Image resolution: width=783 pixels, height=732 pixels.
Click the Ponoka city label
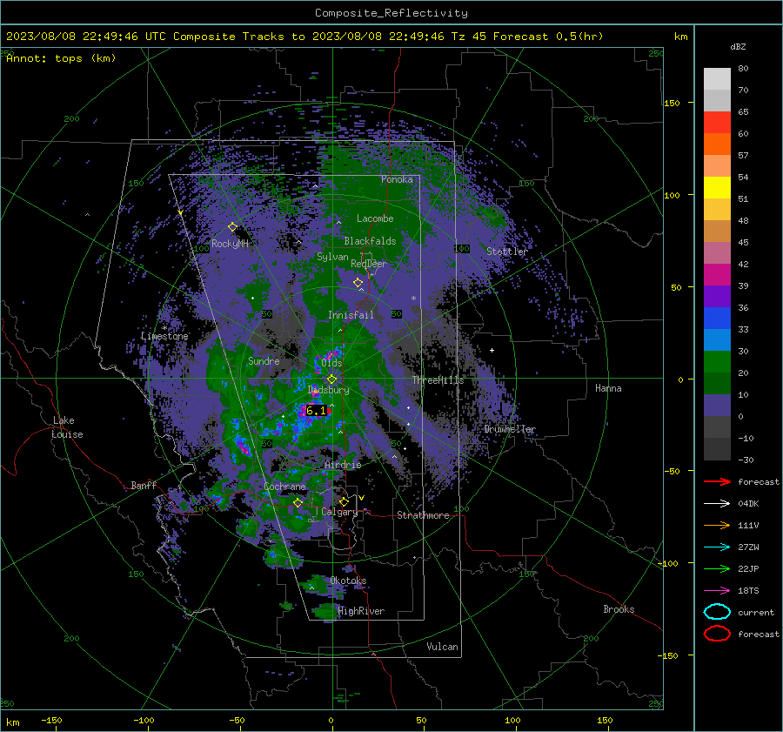tap(397, 179)
